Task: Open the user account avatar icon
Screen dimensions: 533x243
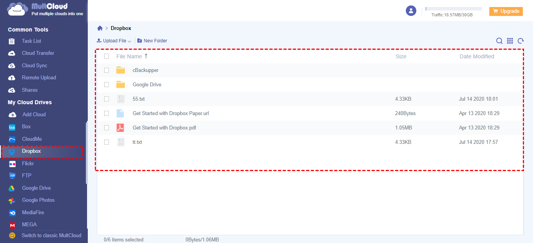Action: [411, 11]
